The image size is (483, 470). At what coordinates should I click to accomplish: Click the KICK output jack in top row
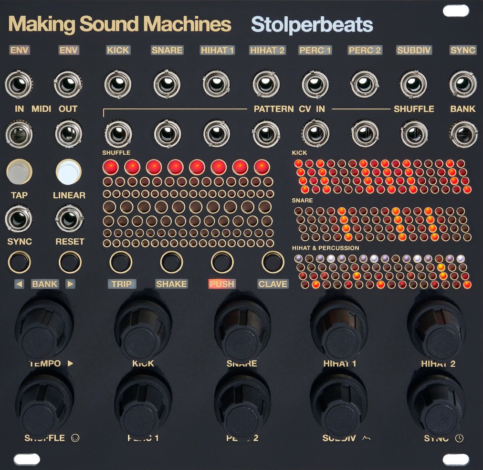[118, 84]
